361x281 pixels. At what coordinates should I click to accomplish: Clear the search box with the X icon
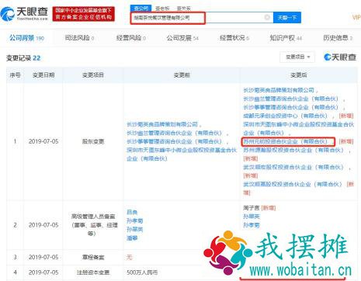(x=267, y=17)
